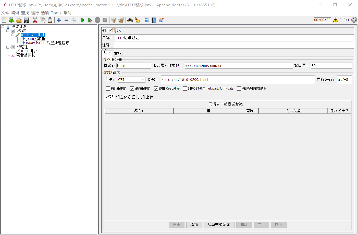
Task: Collapse the thread group containing 察看结果树
Action: (8, 47)
